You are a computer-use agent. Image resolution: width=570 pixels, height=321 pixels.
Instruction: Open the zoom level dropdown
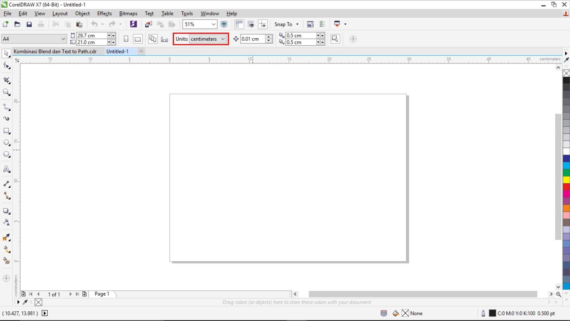pos(213,24)
